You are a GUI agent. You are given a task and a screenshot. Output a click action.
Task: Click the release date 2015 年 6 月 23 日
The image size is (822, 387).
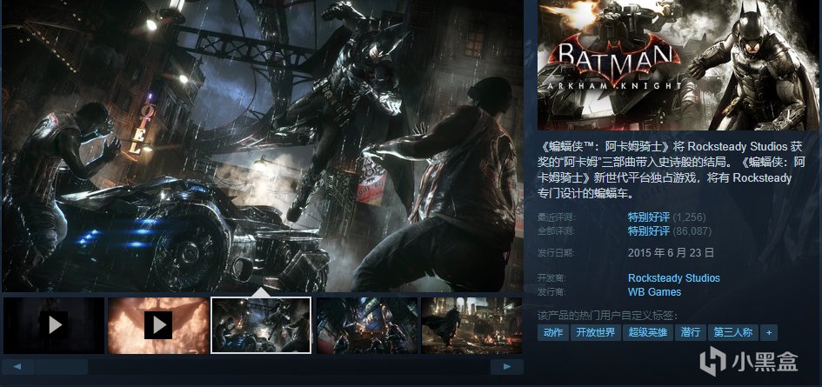(671, 253)
